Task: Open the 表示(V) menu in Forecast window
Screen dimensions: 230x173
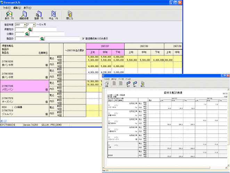Action: [x=27, y=7]
